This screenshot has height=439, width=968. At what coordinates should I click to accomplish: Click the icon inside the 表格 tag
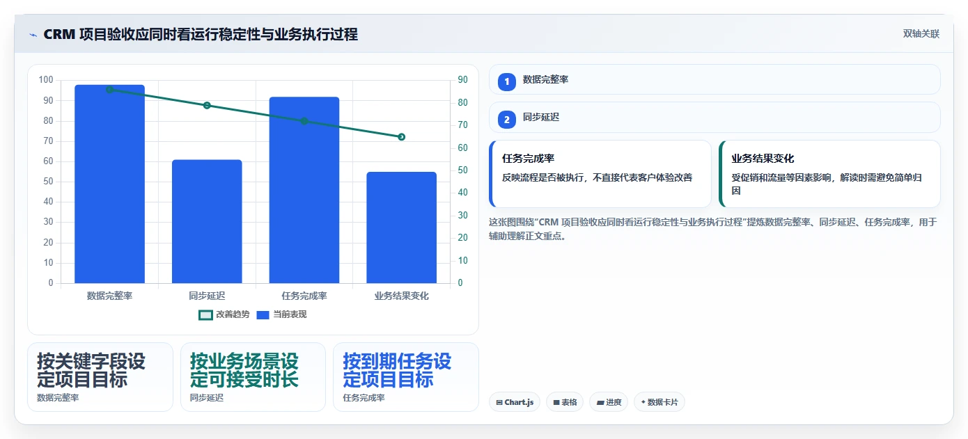click(x=557, y=402)
